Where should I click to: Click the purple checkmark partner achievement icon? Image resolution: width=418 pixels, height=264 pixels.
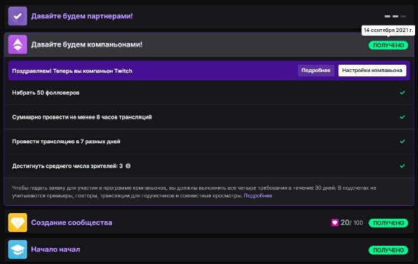(x=17, y=16)
